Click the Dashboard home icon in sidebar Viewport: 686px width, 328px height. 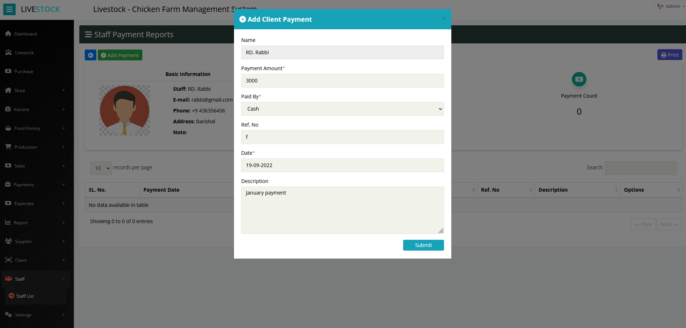8,34
